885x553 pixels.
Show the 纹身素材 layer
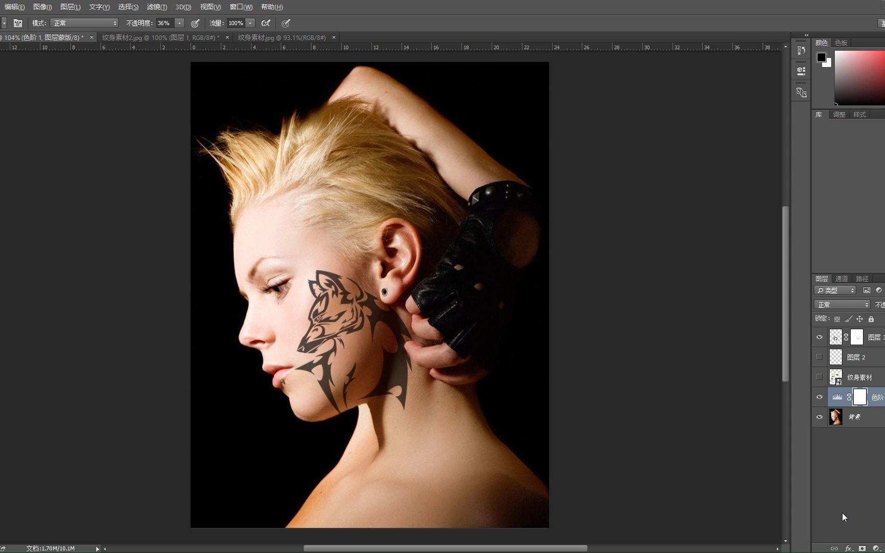pyautogui.click(x=819, y=377)
